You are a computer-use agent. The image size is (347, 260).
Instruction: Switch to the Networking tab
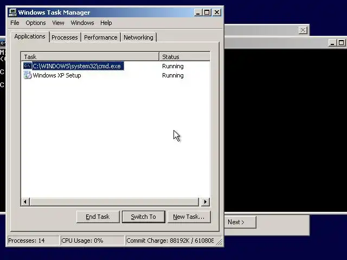point(138,37)
